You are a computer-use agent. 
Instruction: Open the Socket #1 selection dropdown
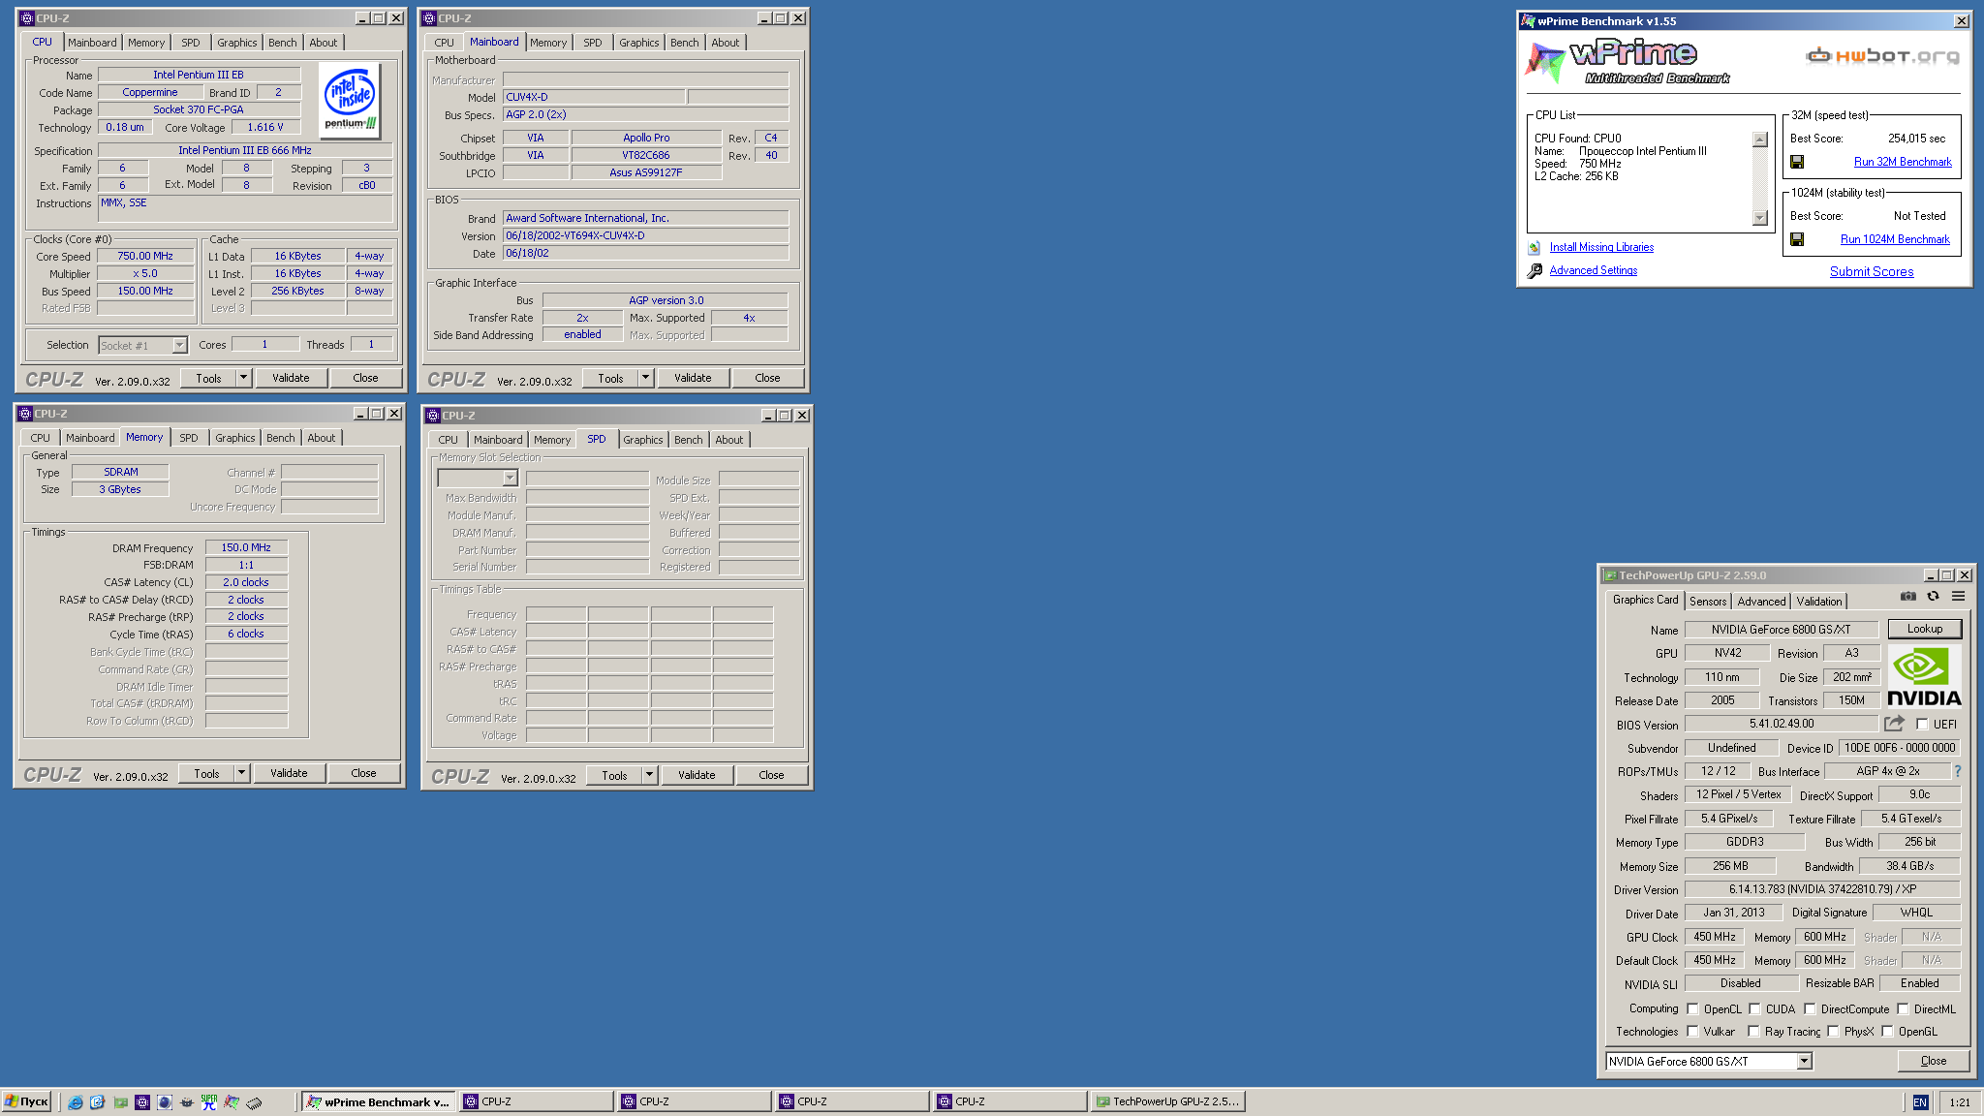[x=179, y=345]
